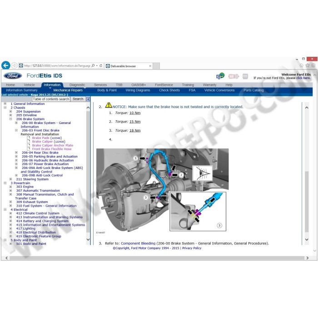Click the content pane scroll down arrow
The image size is (318, 318).
[x=307, y=239]
